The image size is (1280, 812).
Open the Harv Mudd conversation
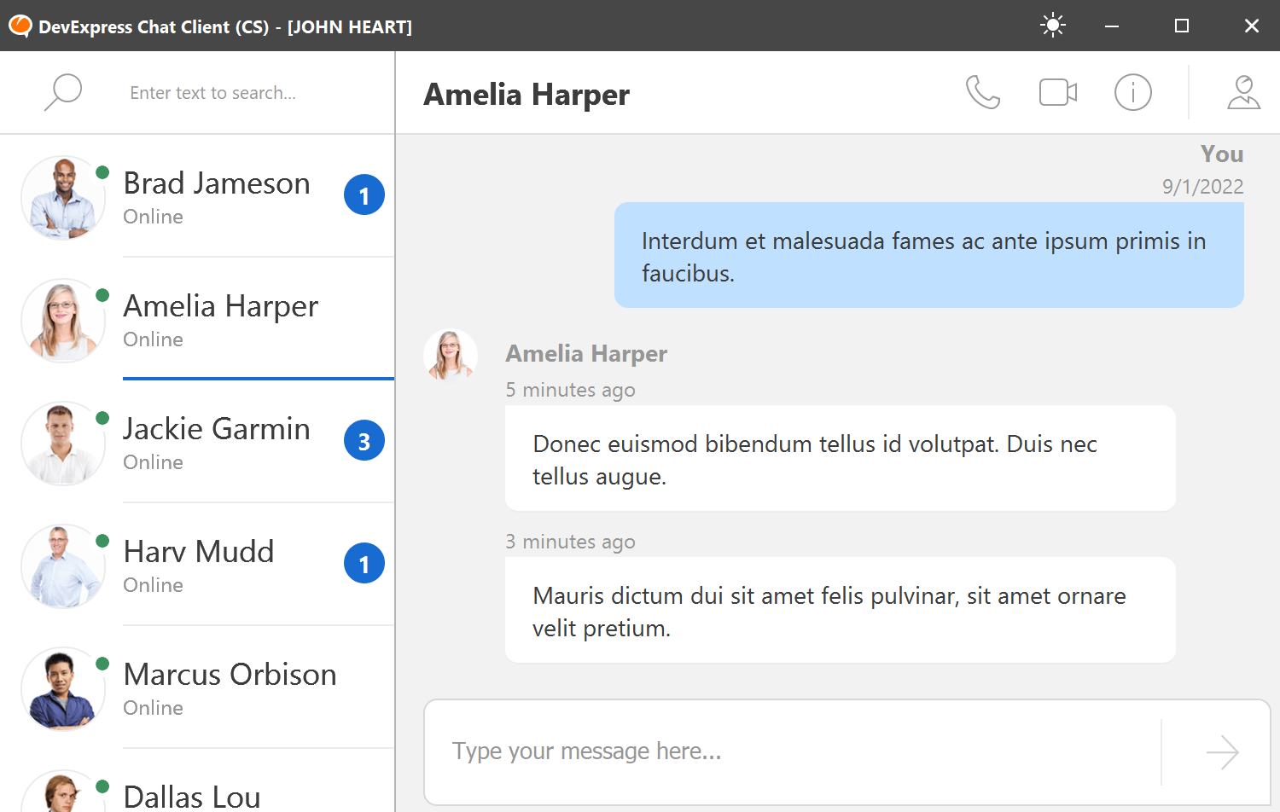[199, 565]
